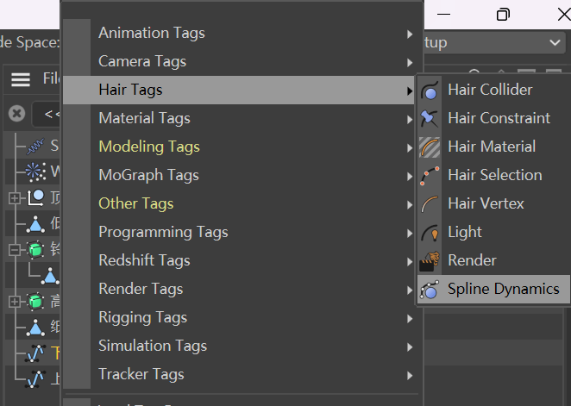Restore down the application window

click(x=503, y=15)
